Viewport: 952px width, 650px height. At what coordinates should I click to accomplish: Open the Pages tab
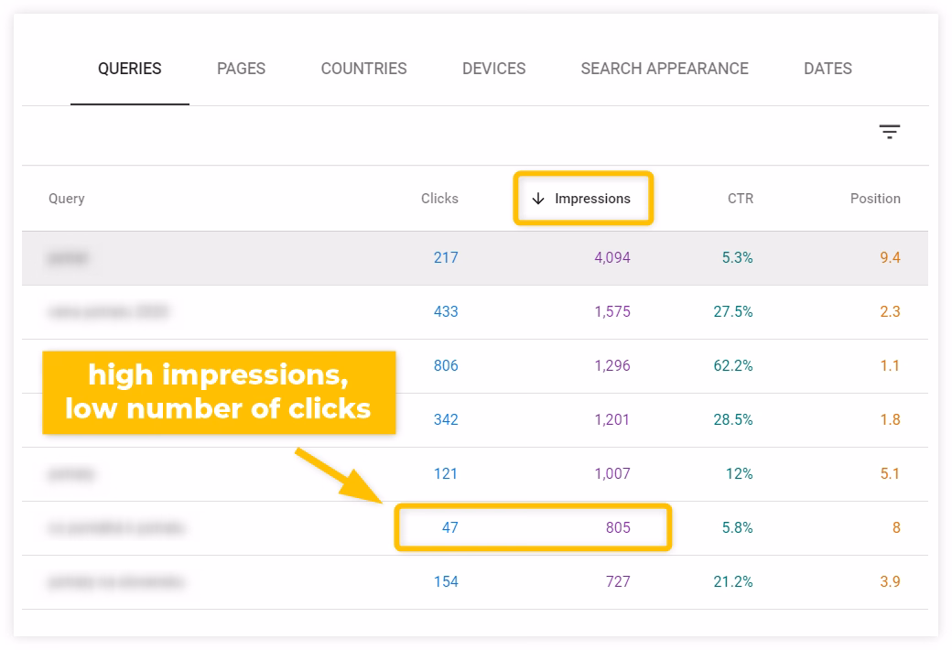pyautogui.click(x=241, y=69)
